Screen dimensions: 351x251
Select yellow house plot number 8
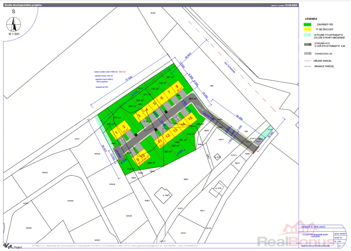pyautogui.click(x=177, y=86)
